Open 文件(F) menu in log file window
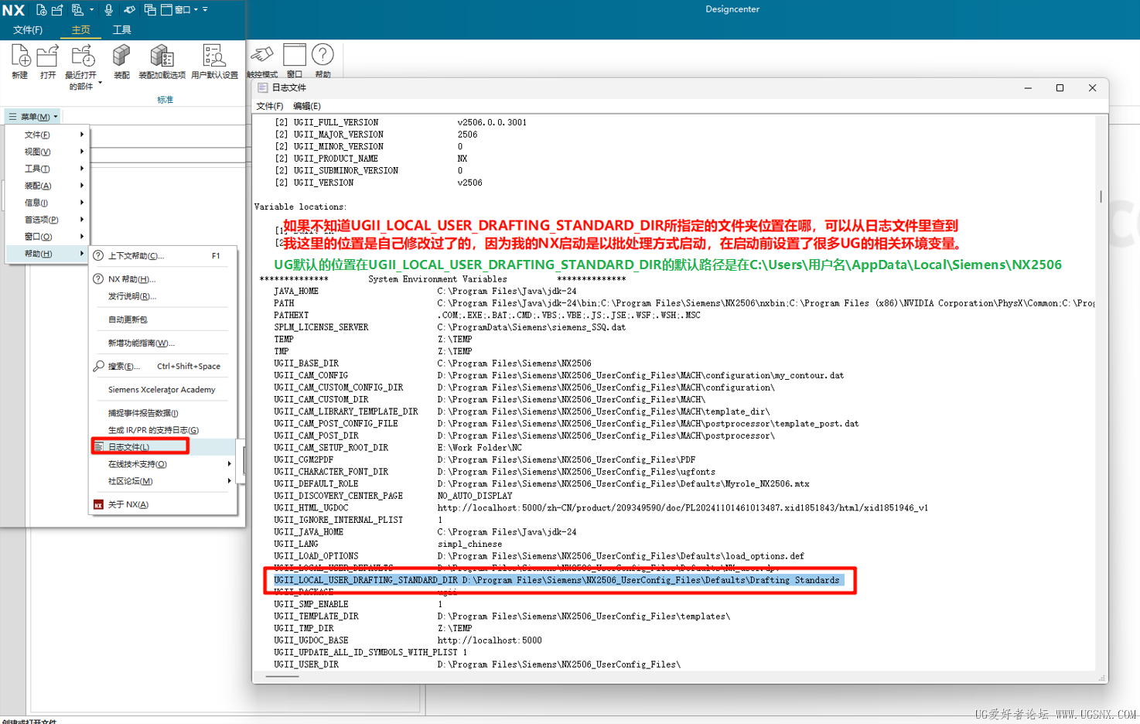The width and height of the screenshot is (1140, 724). coord(270,106)
